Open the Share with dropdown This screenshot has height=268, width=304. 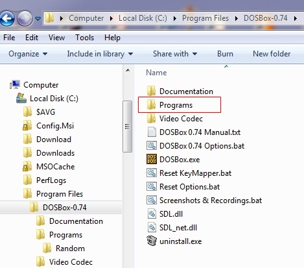175,54
